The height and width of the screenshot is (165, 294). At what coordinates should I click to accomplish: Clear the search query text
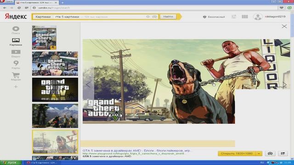(x=148, y=16)
